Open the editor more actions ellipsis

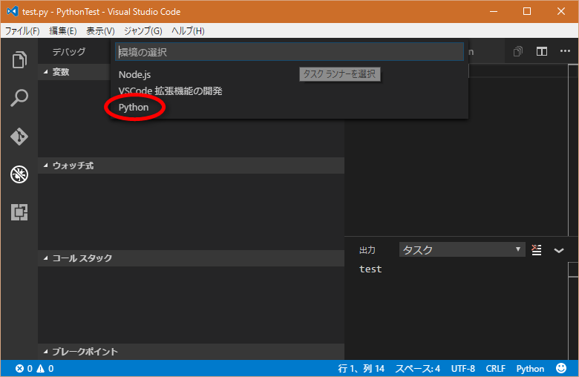tap(565, 51)
